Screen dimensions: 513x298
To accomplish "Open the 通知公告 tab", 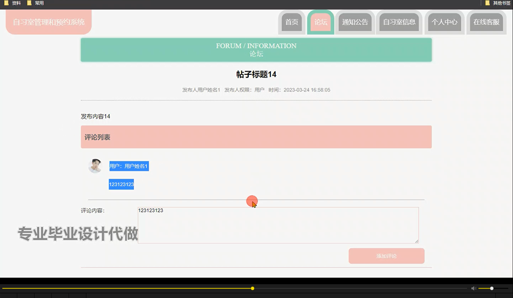I will pyautogui.click(x=355, y=22).
